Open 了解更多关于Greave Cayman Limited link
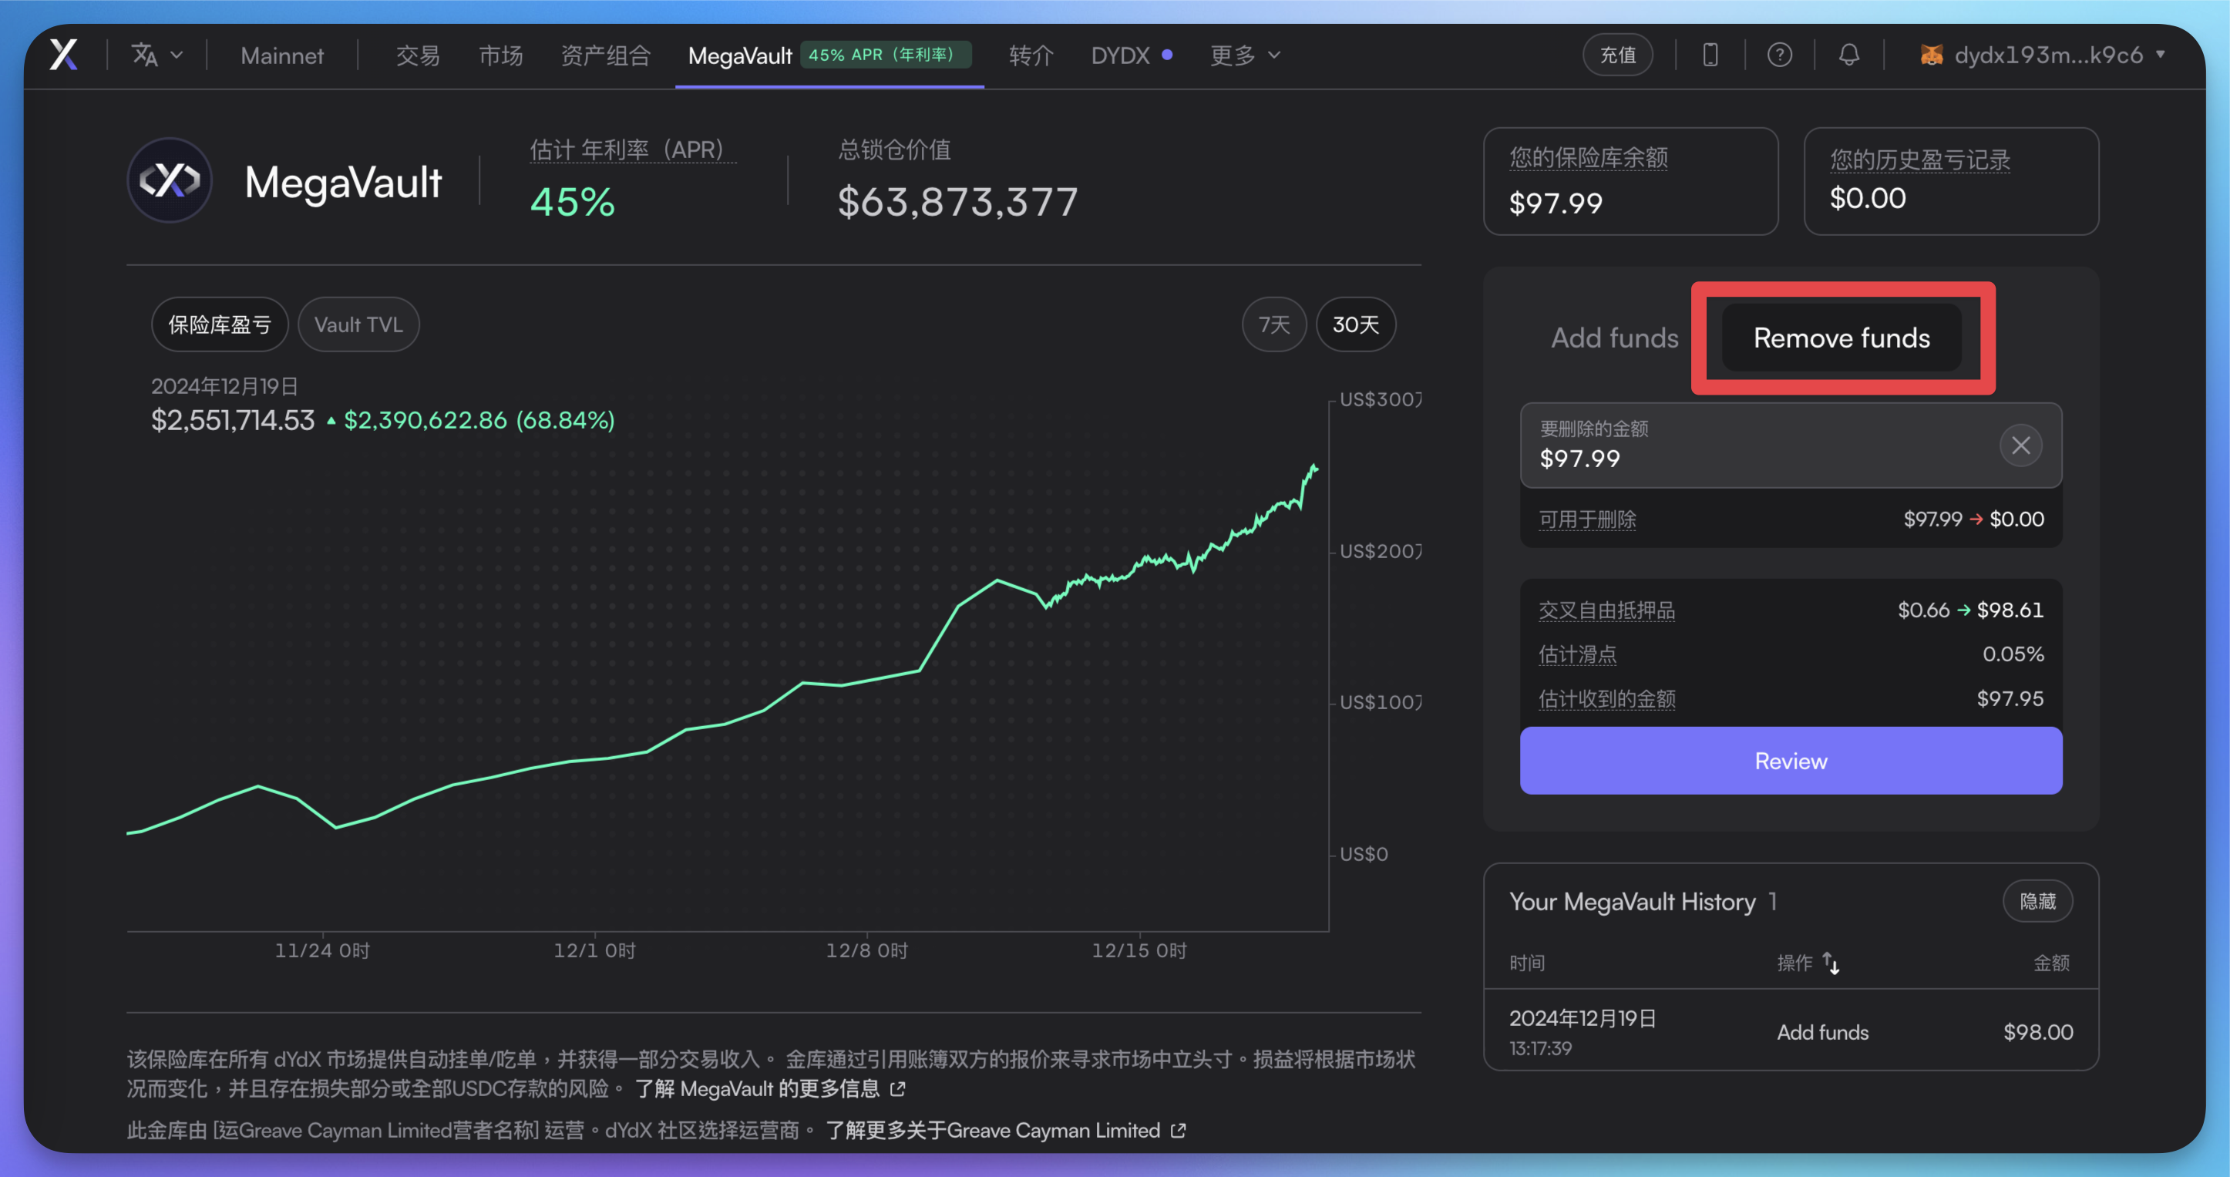2230x1177 pixels. pos(993,1130)
